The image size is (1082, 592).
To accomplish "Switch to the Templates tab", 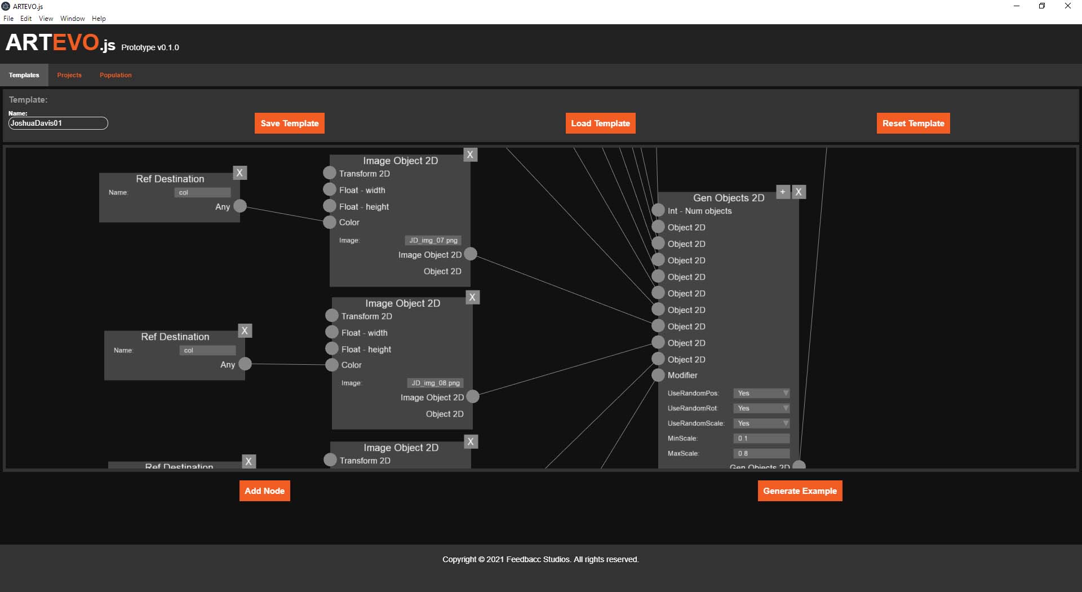I will coord(24,75).
